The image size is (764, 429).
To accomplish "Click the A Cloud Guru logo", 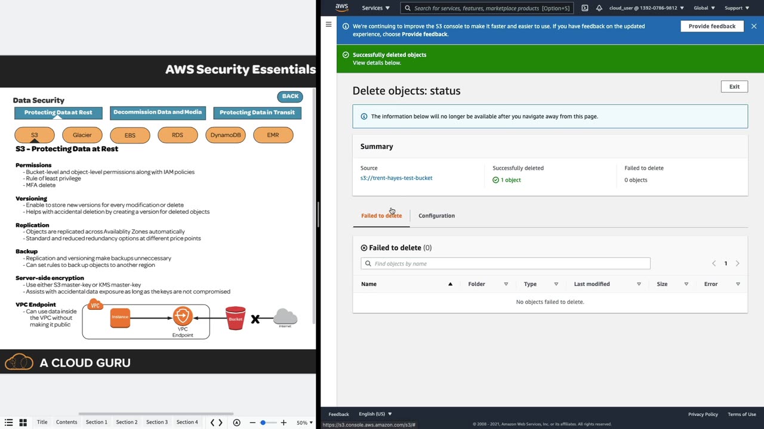I will [67, 362].
